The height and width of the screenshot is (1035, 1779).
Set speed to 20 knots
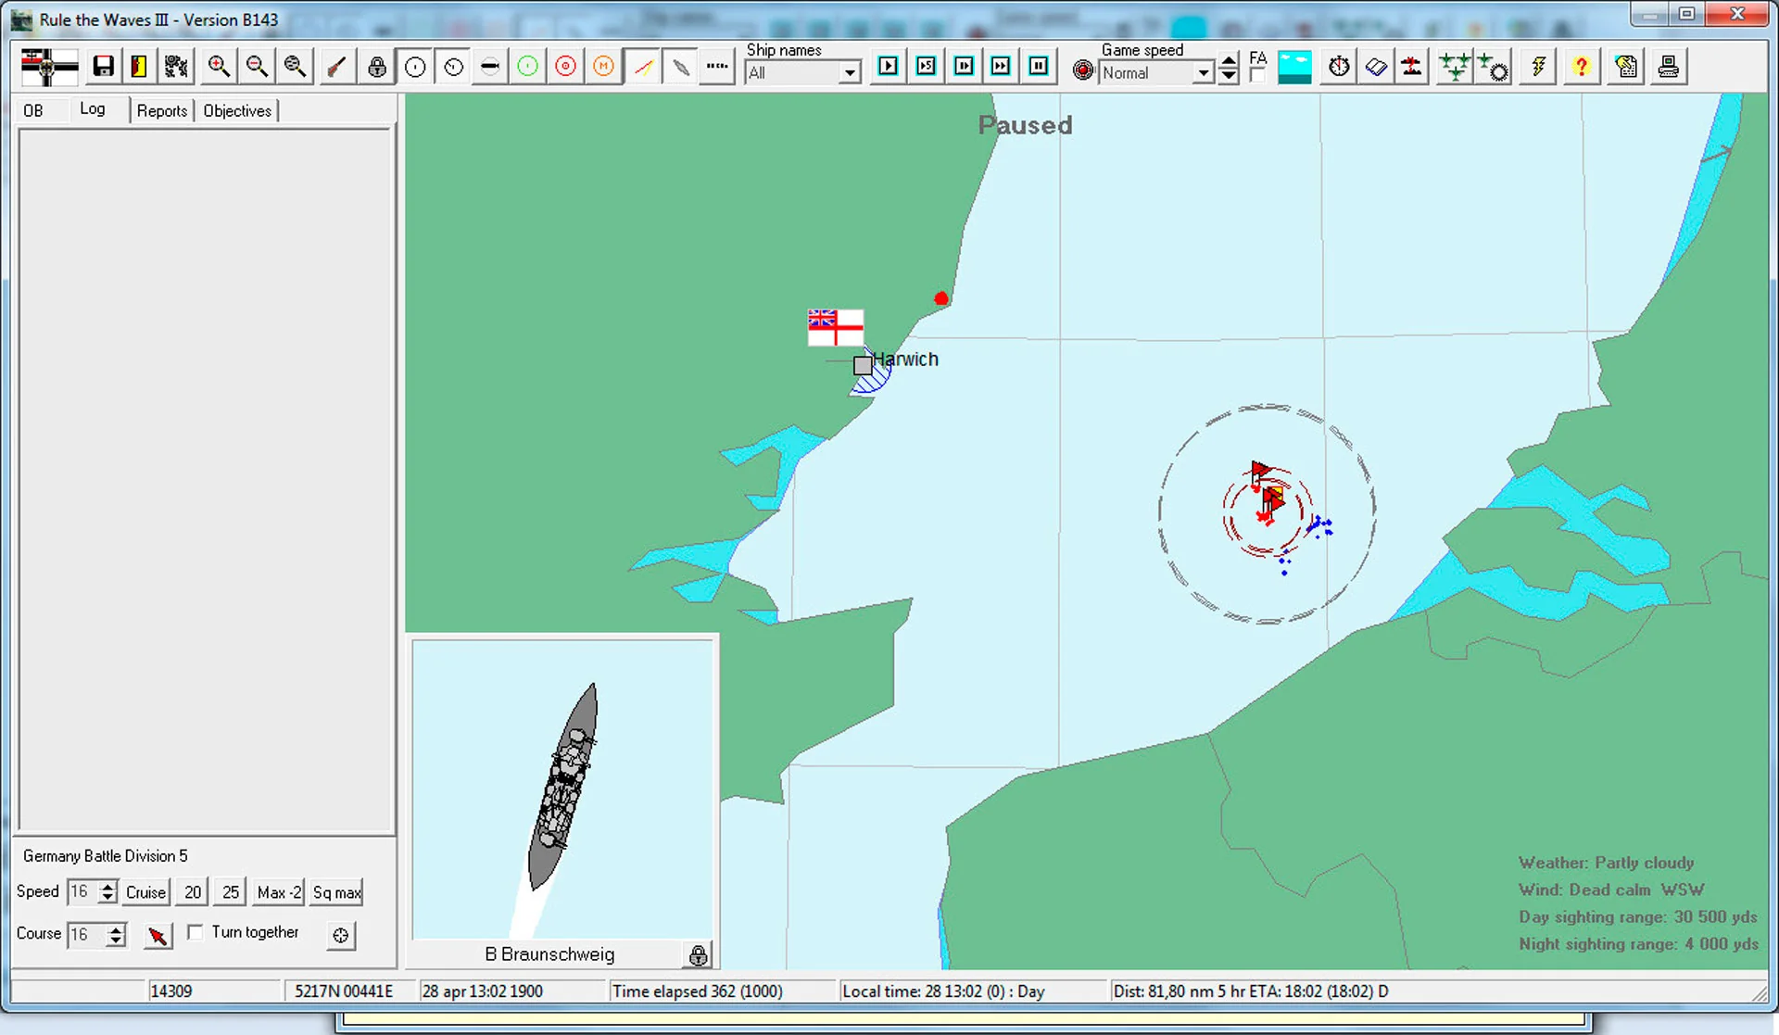click(x=193, y=892)
